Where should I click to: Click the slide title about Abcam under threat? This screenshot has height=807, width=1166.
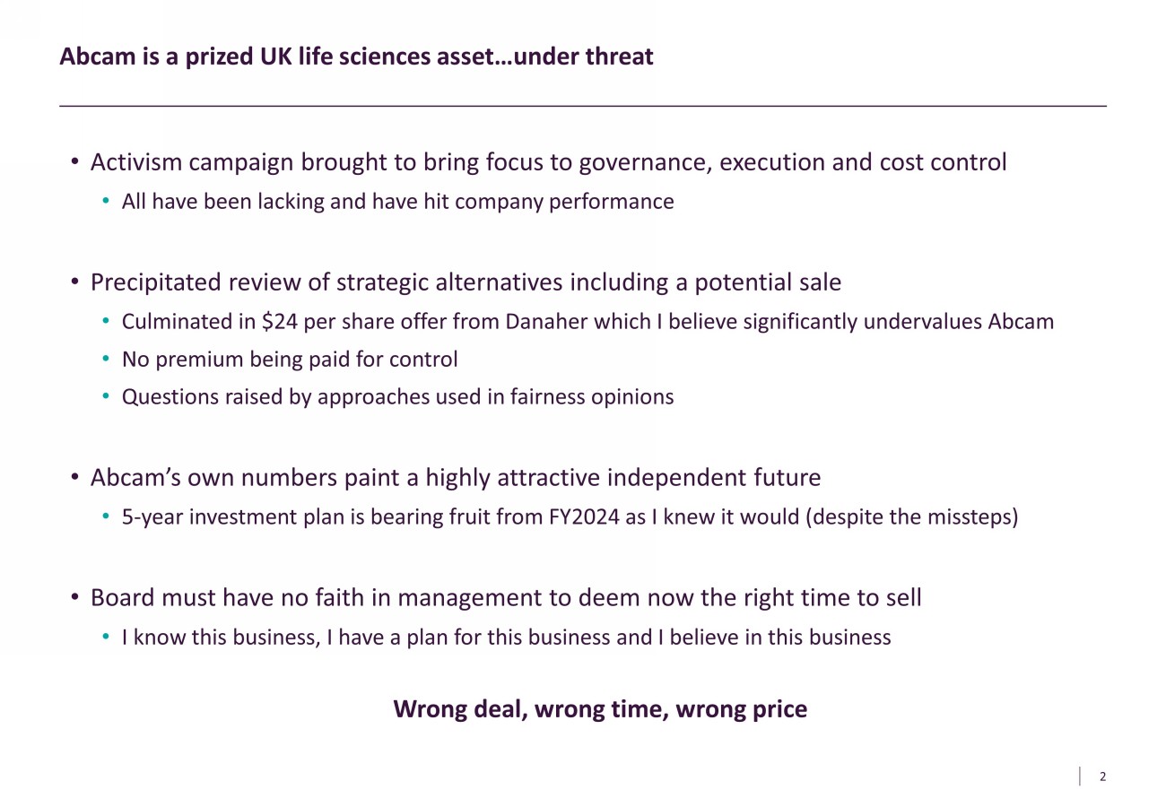pos(356,56)
